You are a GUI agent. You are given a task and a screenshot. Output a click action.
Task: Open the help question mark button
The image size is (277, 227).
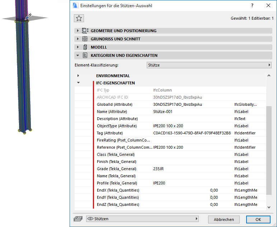click(x=252, y=5)
